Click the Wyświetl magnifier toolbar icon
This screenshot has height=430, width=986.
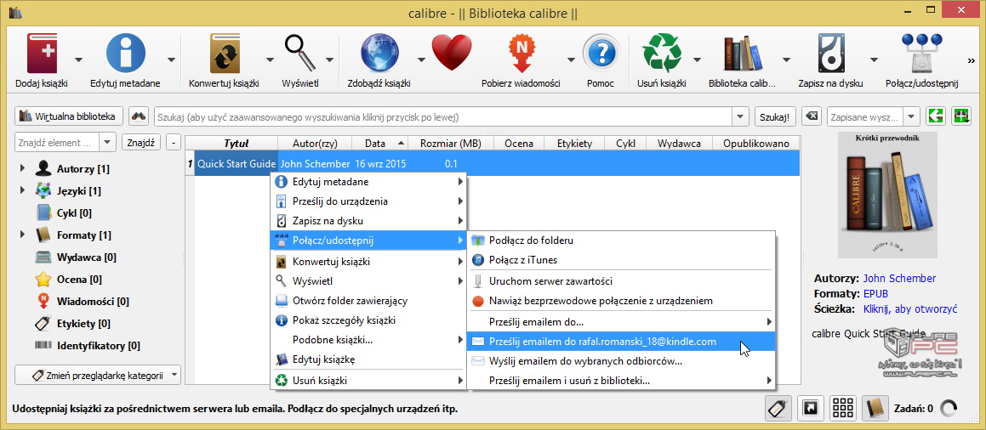300,54
